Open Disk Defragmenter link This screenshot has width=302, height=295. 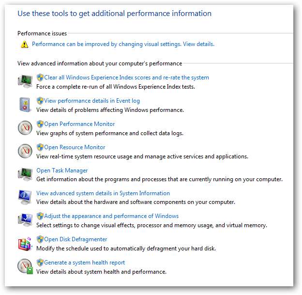75,239
